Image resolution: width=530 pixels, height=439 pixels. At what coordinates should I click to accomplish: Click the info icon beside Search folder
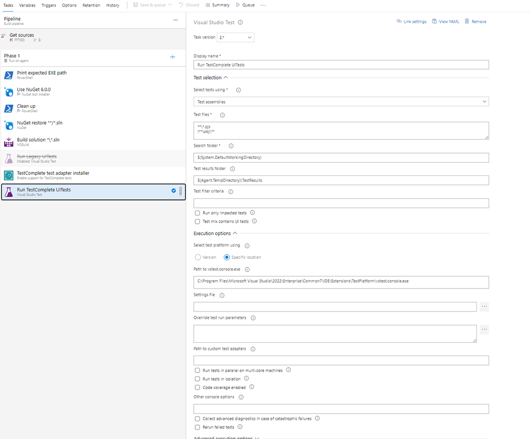tap(231, 146)
